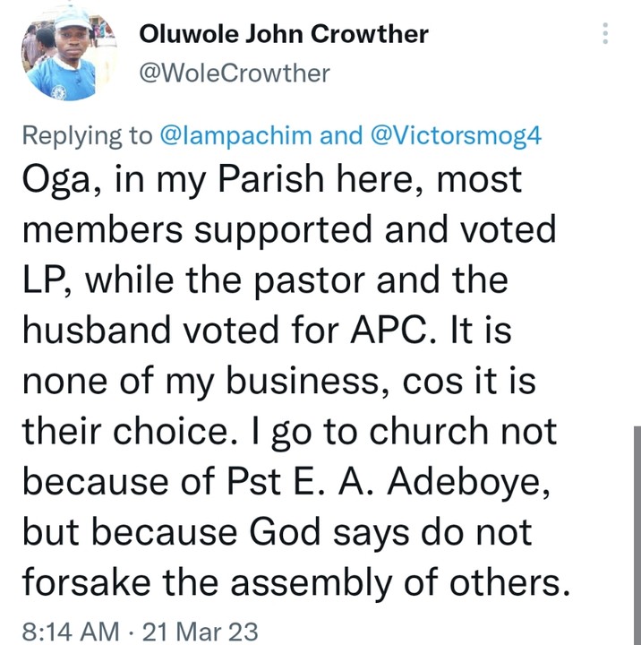Open the @Iampachim mention

pos(235,135)
